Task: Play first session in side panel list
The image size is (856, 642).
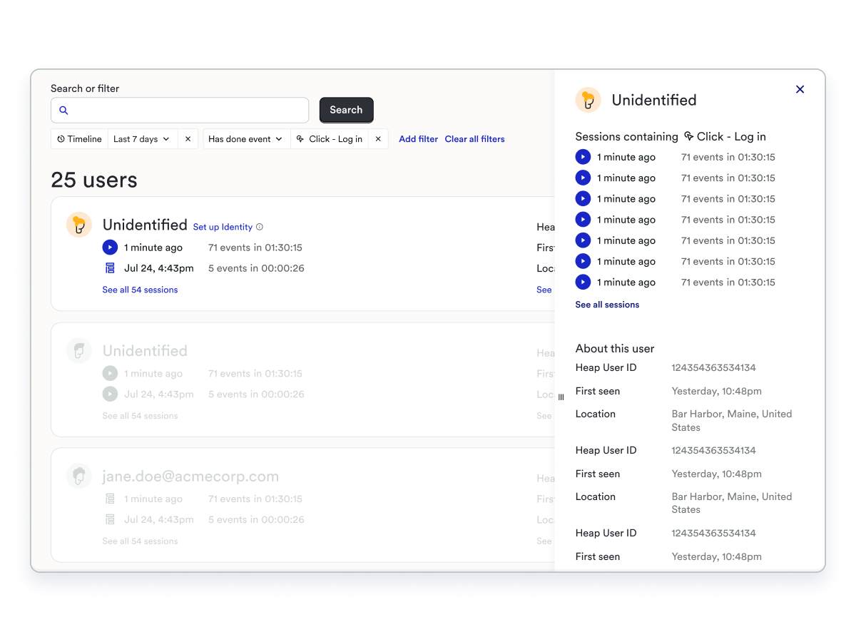Action: tap(583, 157)
